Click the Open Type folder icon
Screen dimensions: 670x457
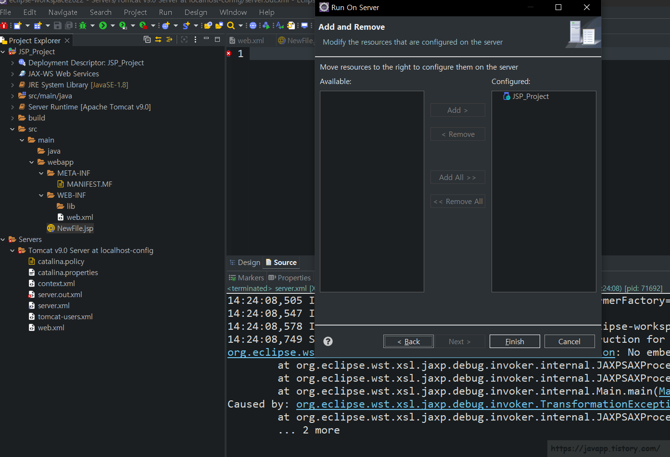[208, 25]
